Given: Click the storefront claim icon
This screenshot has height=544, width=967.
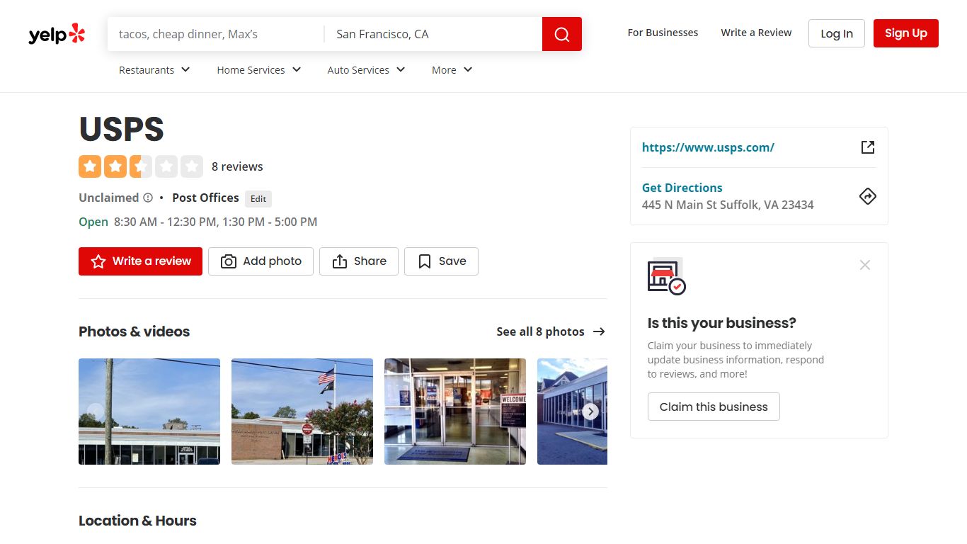Looking at the screenshot, I should tap(666, 276).
